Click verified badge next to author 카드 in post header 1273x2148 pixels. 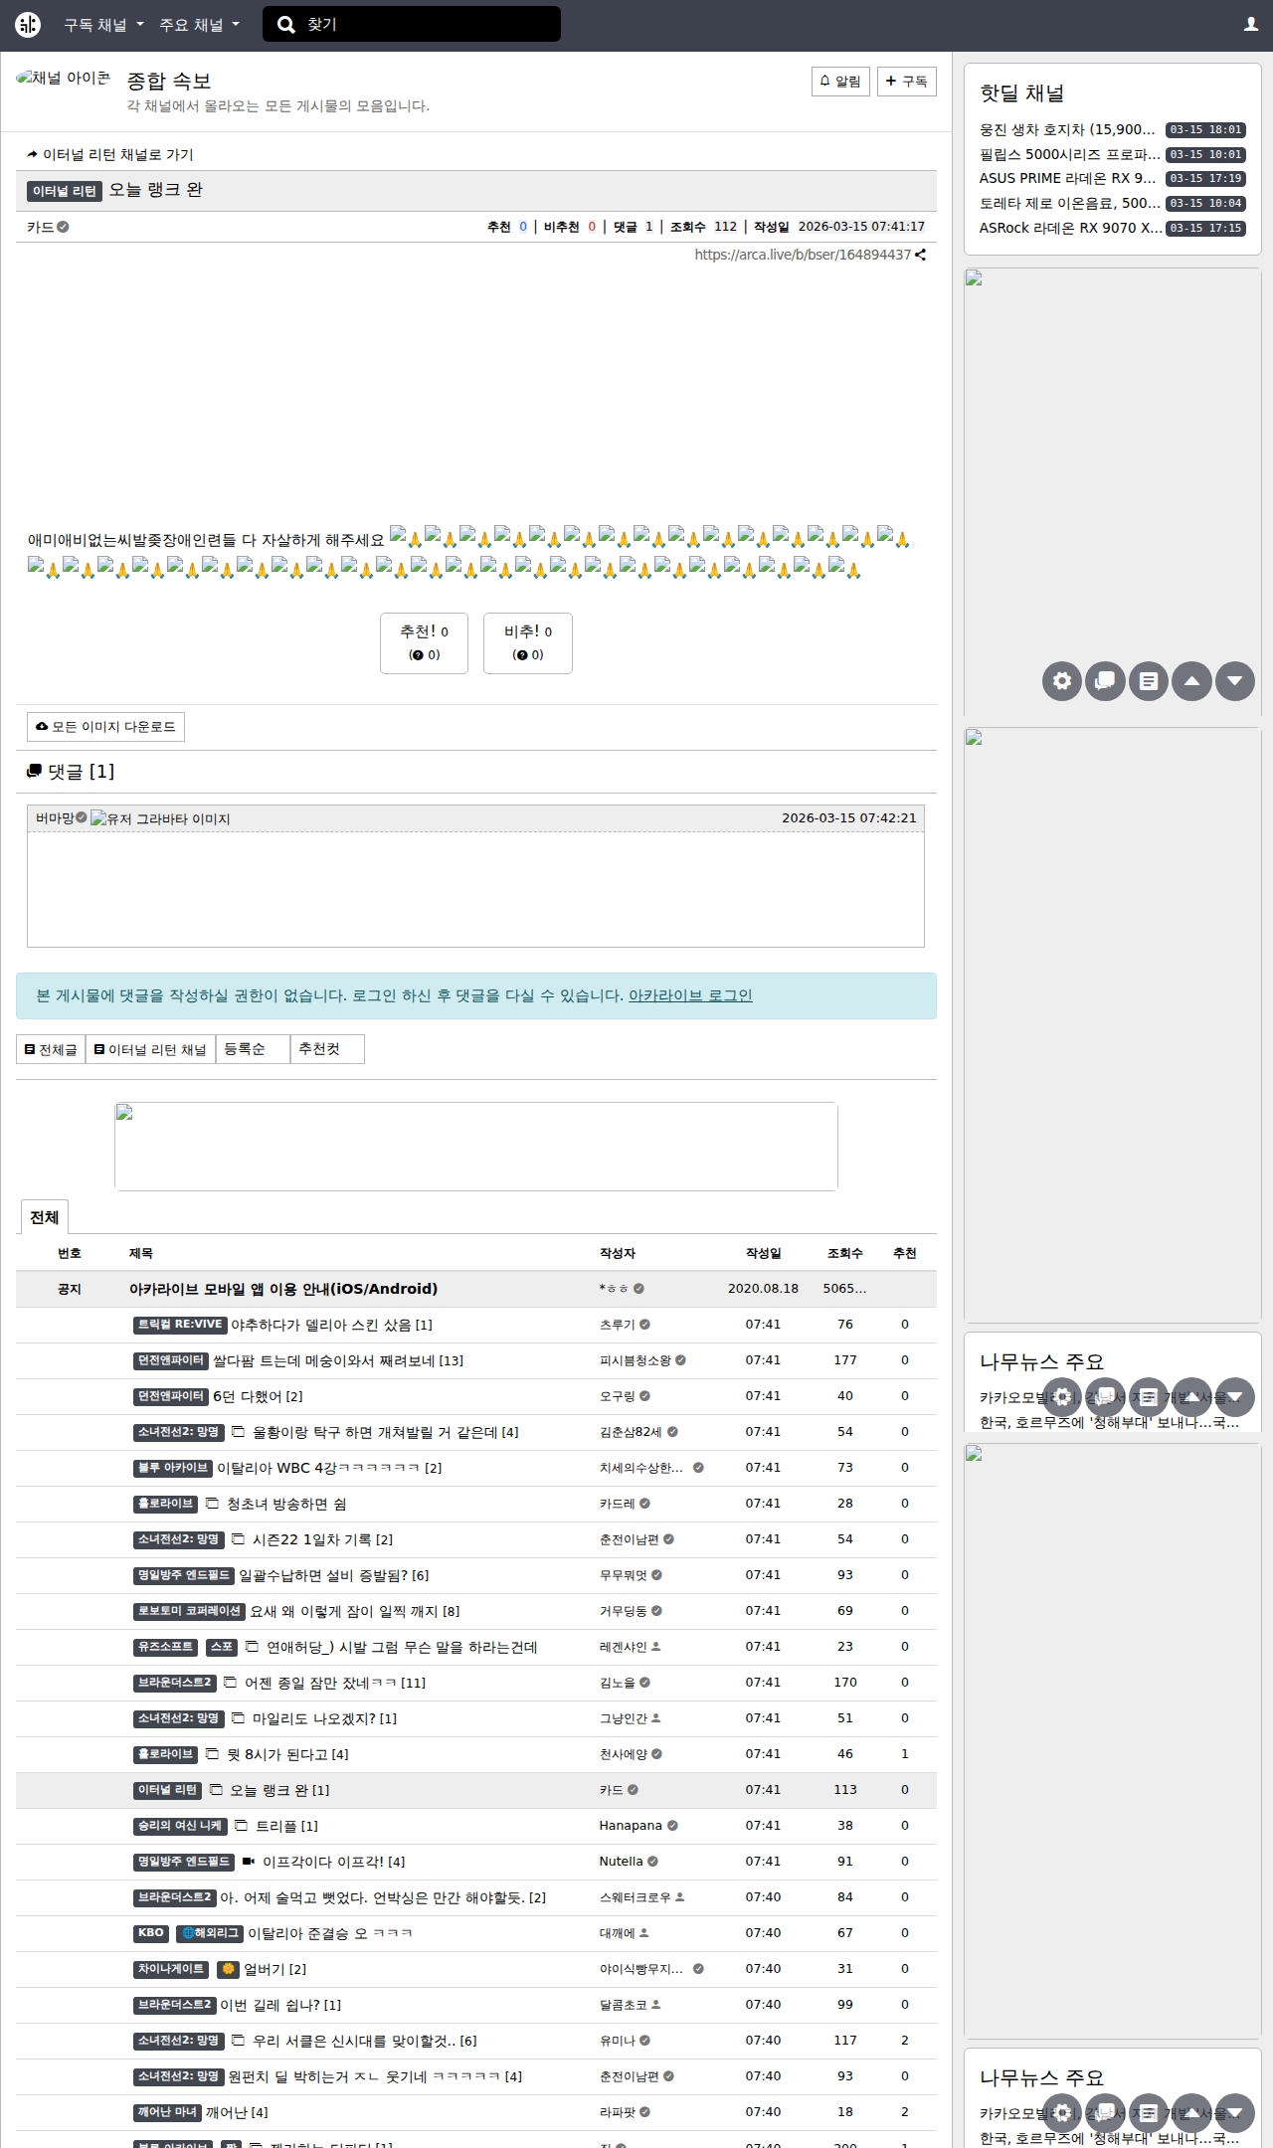coord(63,227)
